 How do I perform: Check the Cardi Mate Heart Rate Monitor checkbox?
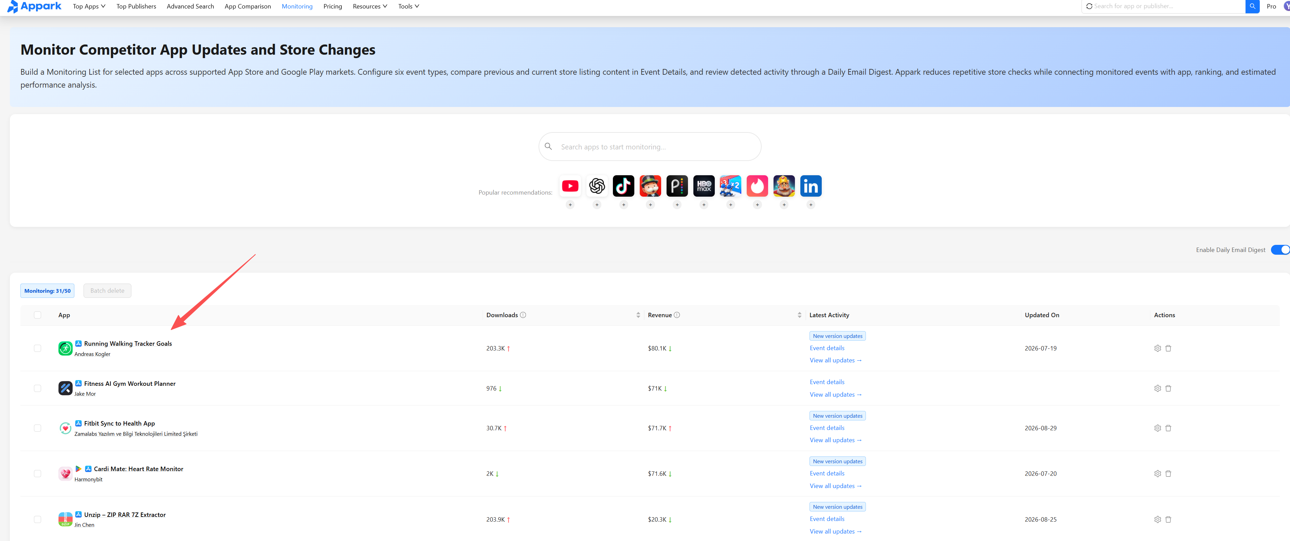pos(38,473)
